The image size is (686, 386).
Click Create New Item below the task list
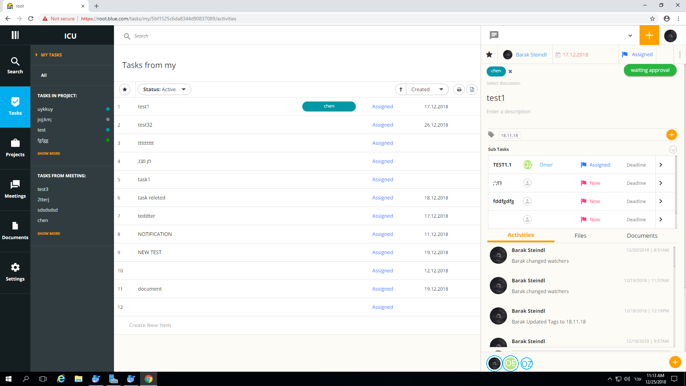[x=150, y=325]
